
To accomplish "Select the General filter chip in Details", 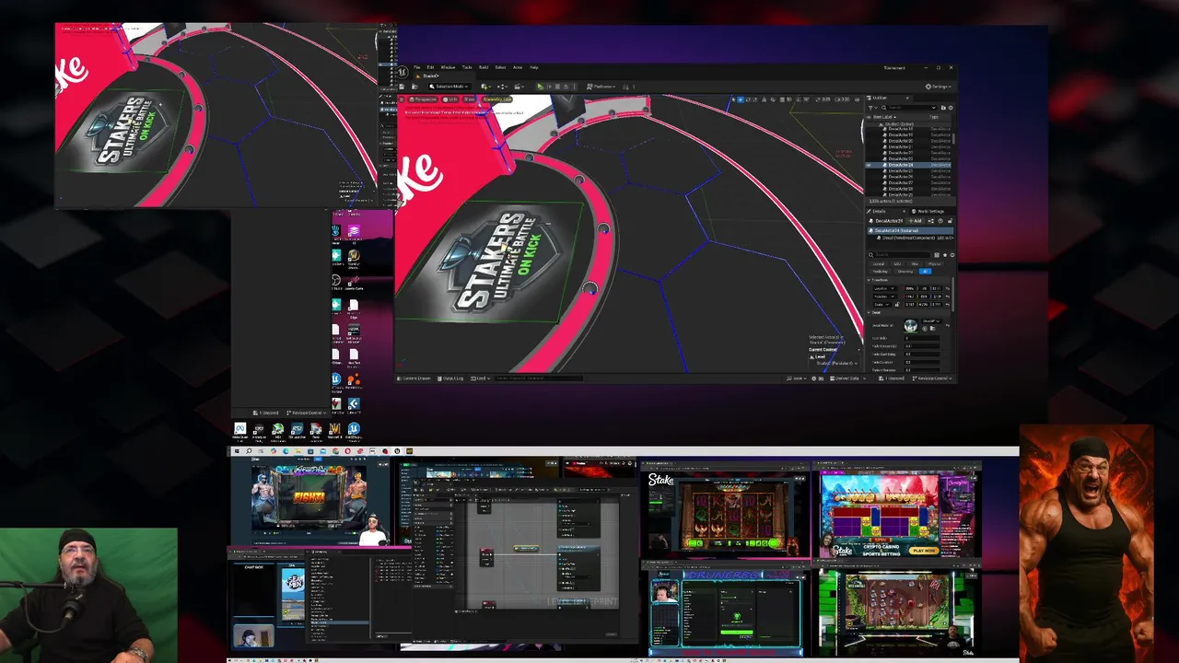I will [879, 264].
